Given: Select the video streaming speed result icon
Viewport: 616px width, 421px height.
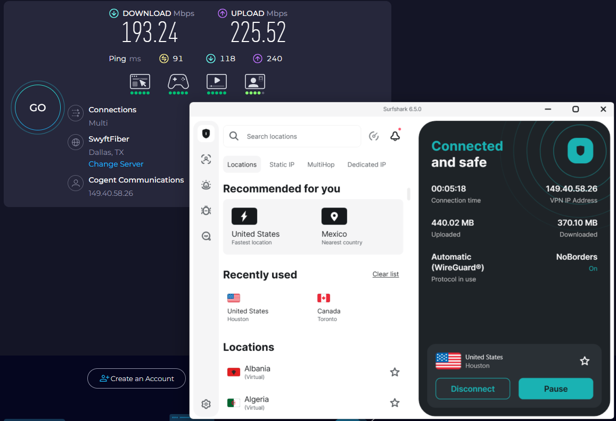Looking at the screenshot, I should coord(216,81).
